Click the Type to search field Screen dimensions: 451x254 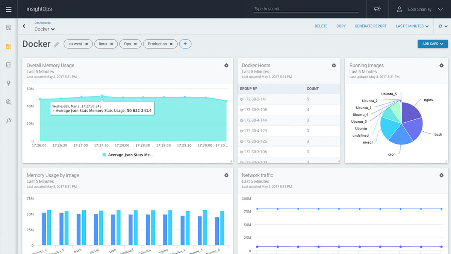click(306, 9)
